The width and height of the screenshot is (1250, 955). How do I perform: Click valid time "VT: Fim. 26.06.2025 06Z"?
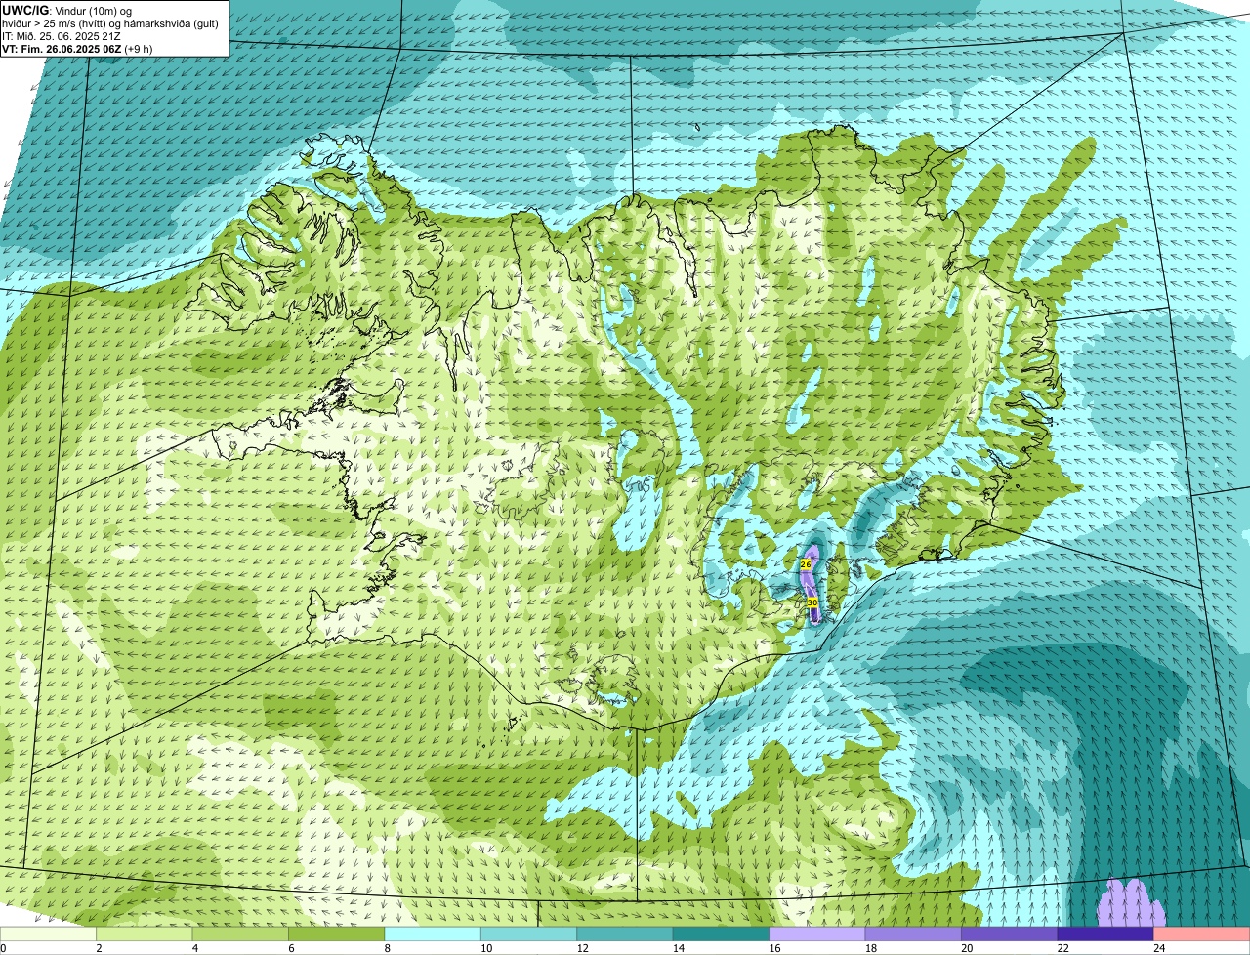click(61, 48)
